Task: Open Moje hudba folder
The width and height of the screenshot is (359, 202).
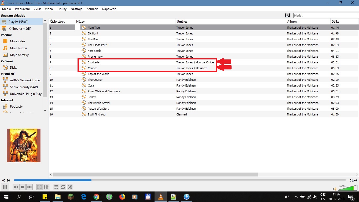Action: click(x=21, y=48)
